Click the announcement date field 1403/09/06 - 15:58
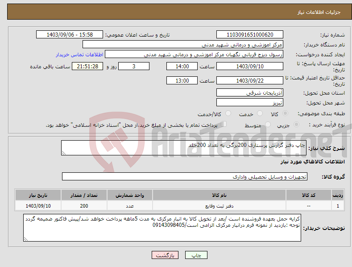Screen dimensions: 352x267 [70, 35]
